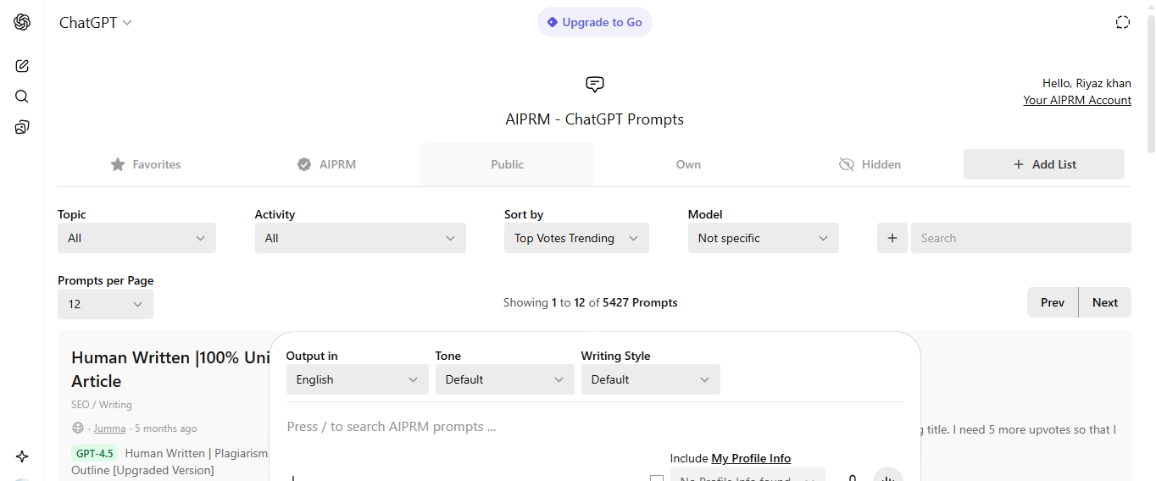
Task: Open Your AIPRM Account link
Action: point(1076,100)
